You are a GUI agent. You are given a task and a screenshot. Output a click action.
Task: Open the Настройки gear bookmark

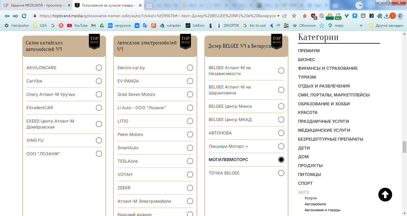[x=17, y=26]
